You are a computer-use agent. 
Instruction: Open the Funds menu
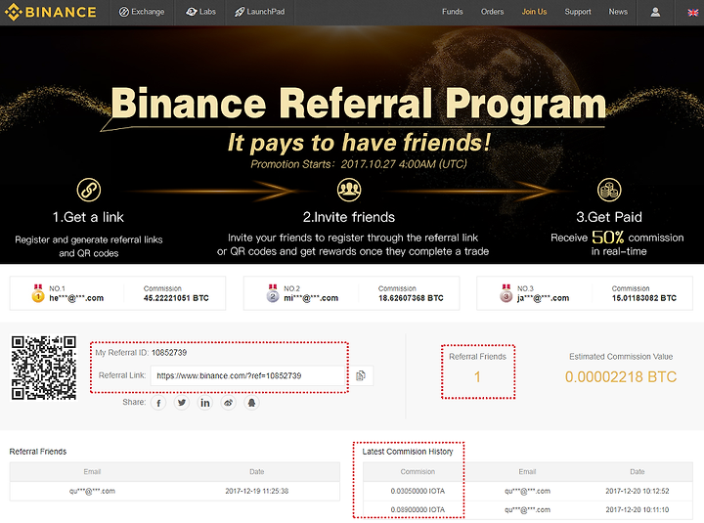coord(452,12)
